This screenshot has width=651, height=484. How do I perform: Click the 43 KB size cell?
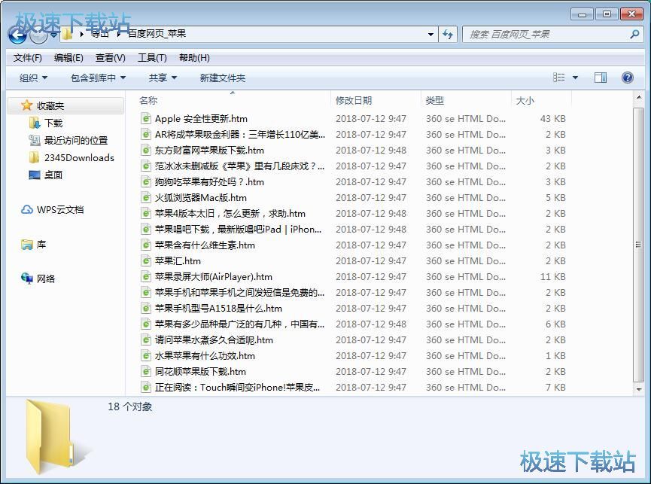552,119
